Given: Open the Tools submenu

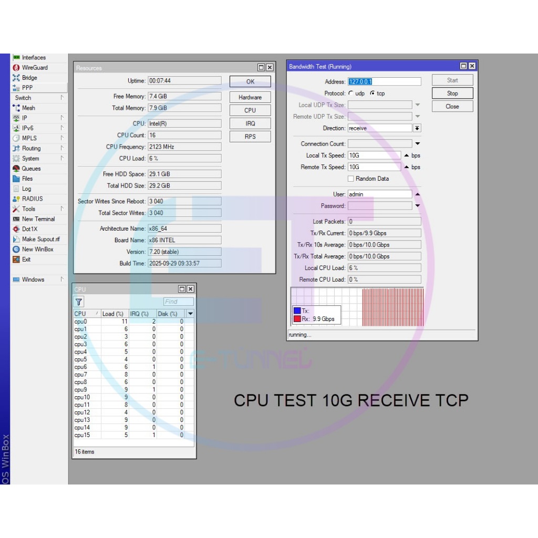Looking at the screenshot, I should tap(28, 209).
